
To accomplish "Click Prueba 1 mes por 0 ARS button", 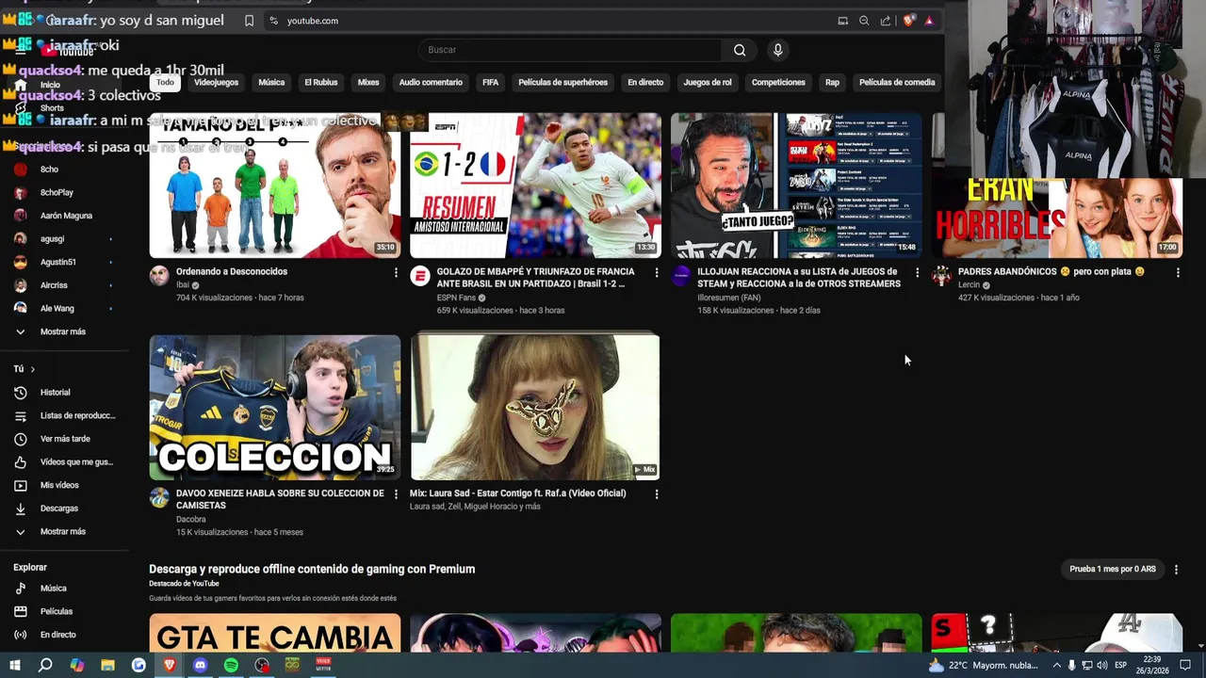I will [x=1113, y=569].
